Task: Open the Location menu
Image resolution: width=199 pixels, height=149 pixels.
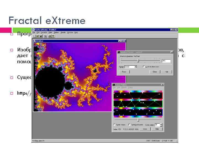Action: click(x=44, y=33)
